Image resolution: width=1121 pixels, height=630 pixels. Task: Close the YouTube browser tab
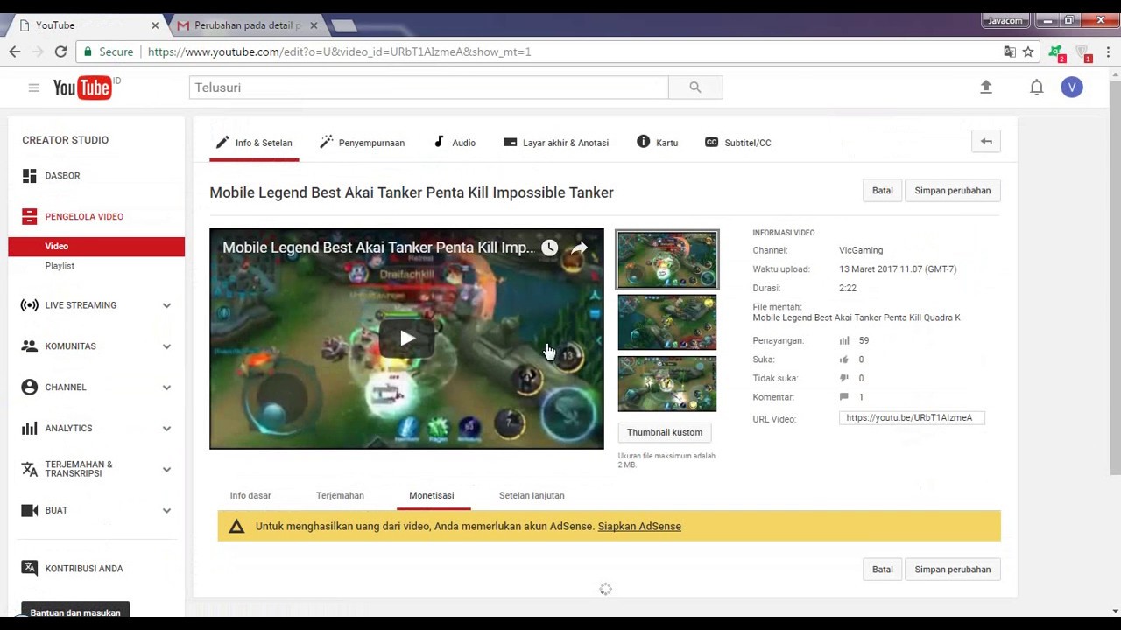pos(155,25)
